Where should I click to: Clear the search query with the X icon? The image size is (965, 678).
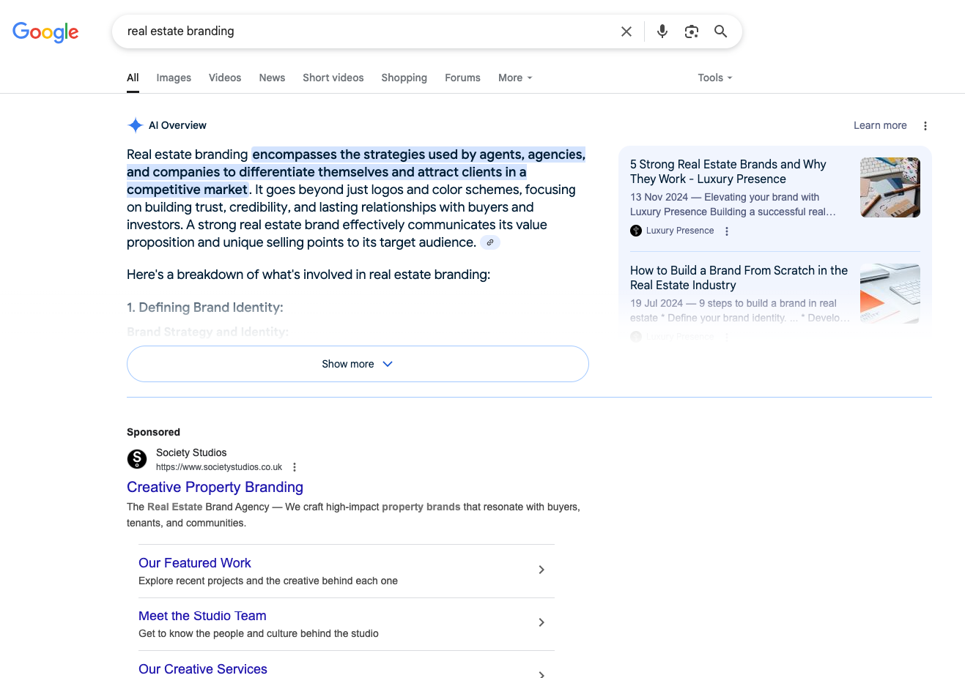point(626,31)
